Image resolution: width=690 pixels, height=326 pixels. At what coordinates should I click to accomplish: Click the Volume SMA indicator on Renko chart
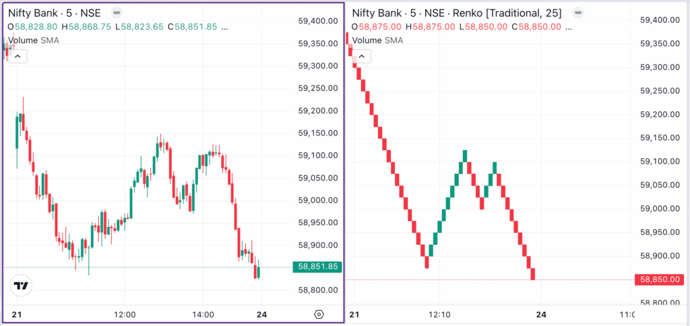(377, 40)
